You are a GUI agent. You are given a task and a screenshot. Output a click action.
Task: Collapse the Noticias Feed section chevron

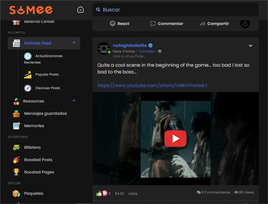(74, 43)
